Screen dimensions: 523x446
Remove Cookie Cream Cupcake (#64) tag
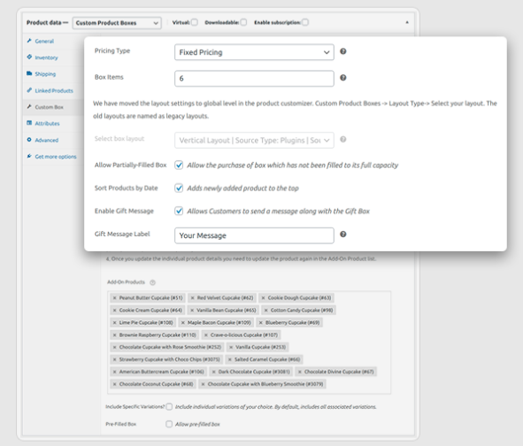click(x=114, y=311)
